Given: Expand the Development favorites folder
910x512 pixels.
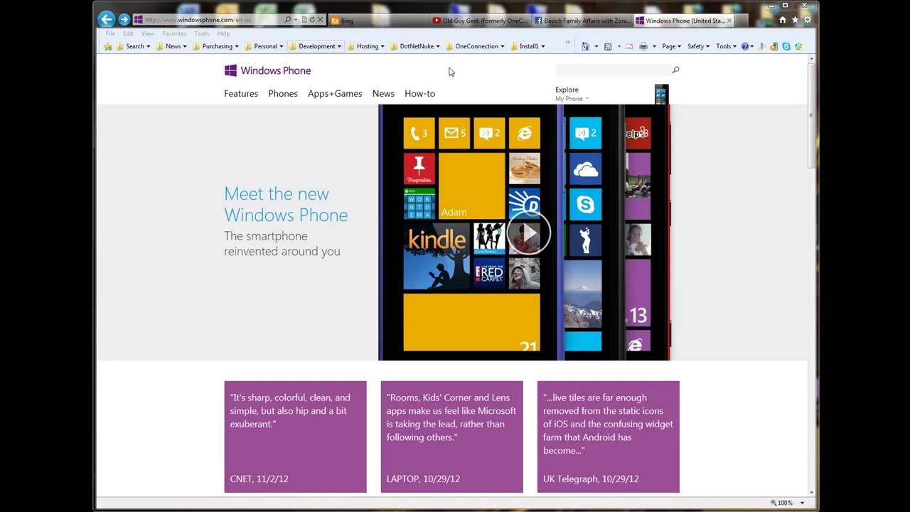Looking at the screenshot, I should [x=315, y=46].
